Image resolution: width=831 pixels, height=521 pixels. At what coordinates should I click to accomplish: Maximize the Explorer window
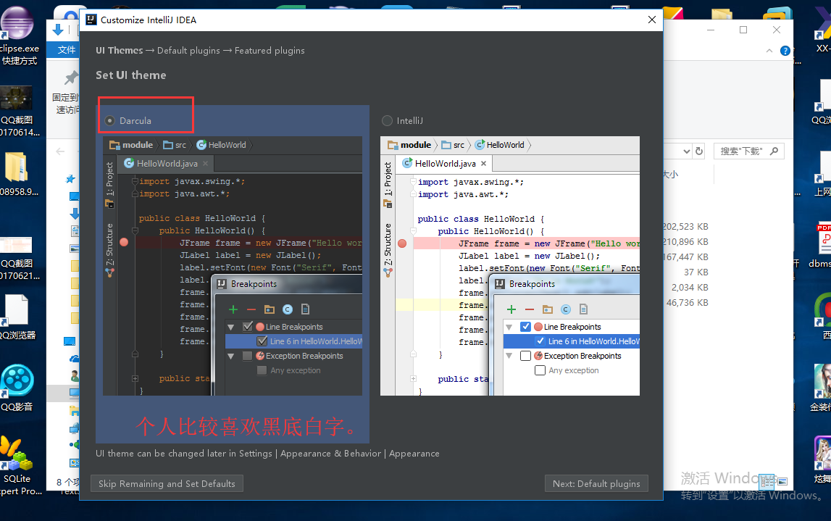pyautogui.click(x=743, y=30)
